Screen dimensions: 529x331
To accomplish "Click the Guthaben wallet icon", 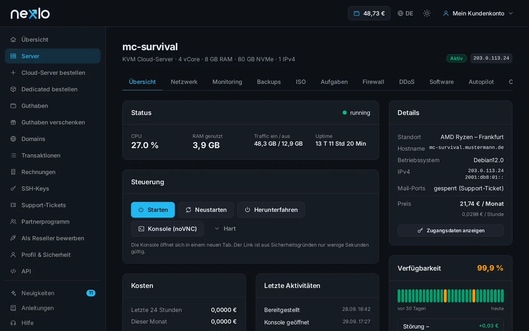I will point(13,106).
